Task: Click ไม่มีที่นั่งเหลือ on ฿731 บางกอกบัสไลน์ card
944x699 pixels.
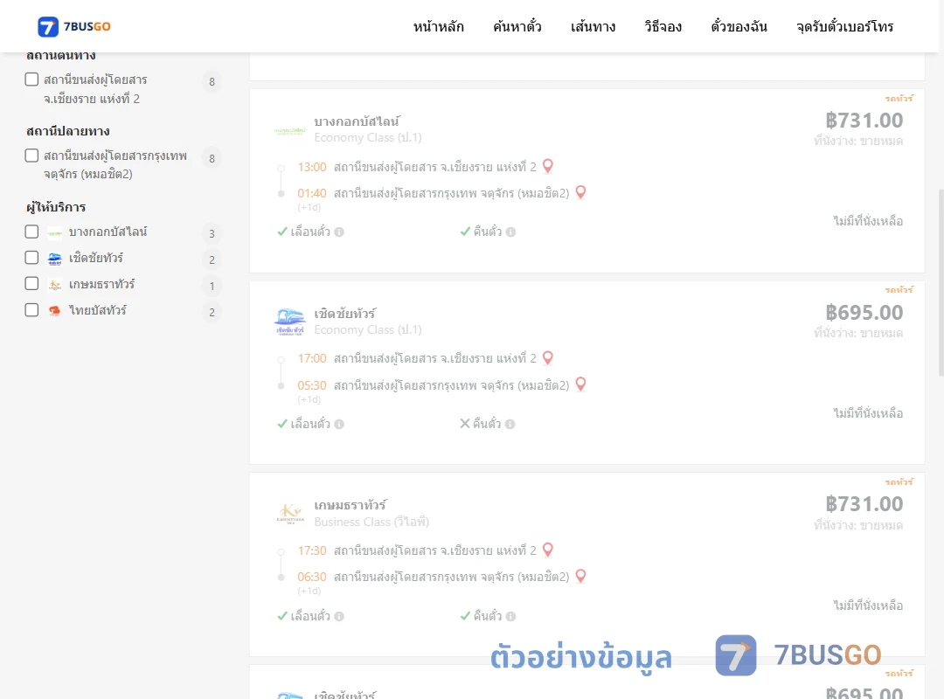Action: coord(868,221)
